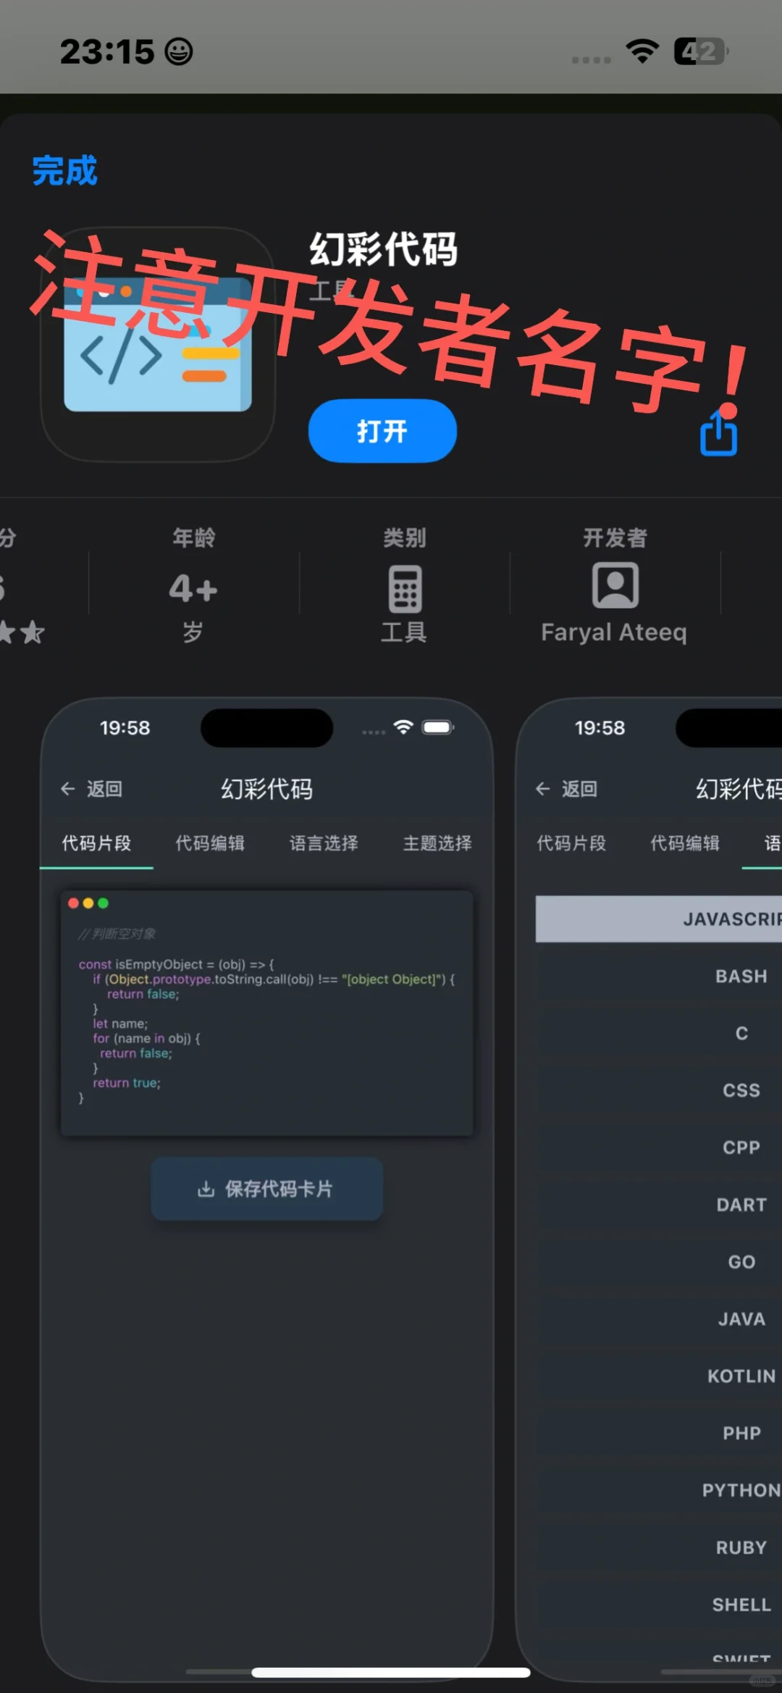The height and width of the screenshot is (1693, 782).
Task: Tap the smiley face status icon
Action: point(179,52)
